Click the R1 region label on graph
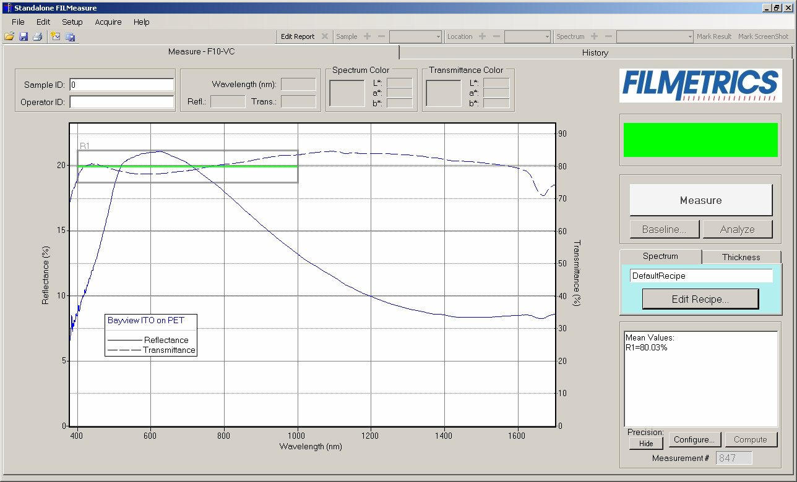This screenshot has width=797, height=482. point(85,146)
